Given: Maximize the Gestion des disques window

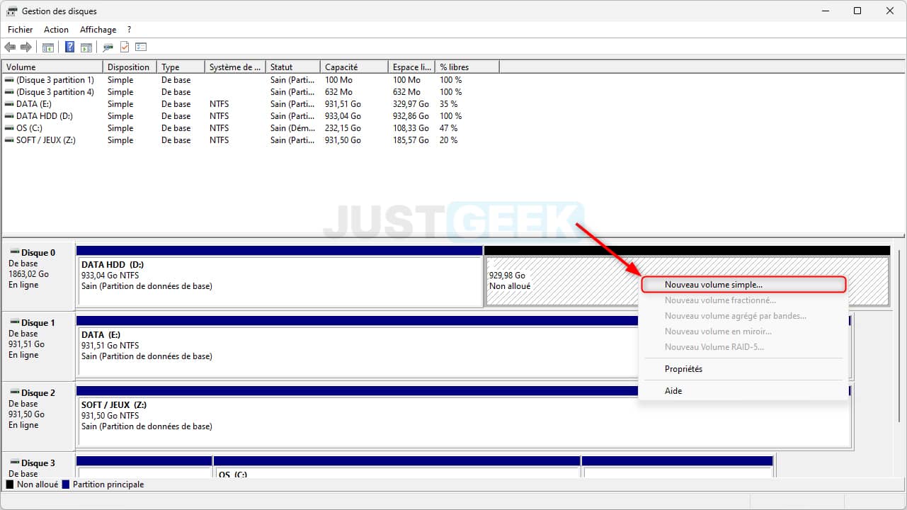Looking at the screenshot, I should point(857,11).
